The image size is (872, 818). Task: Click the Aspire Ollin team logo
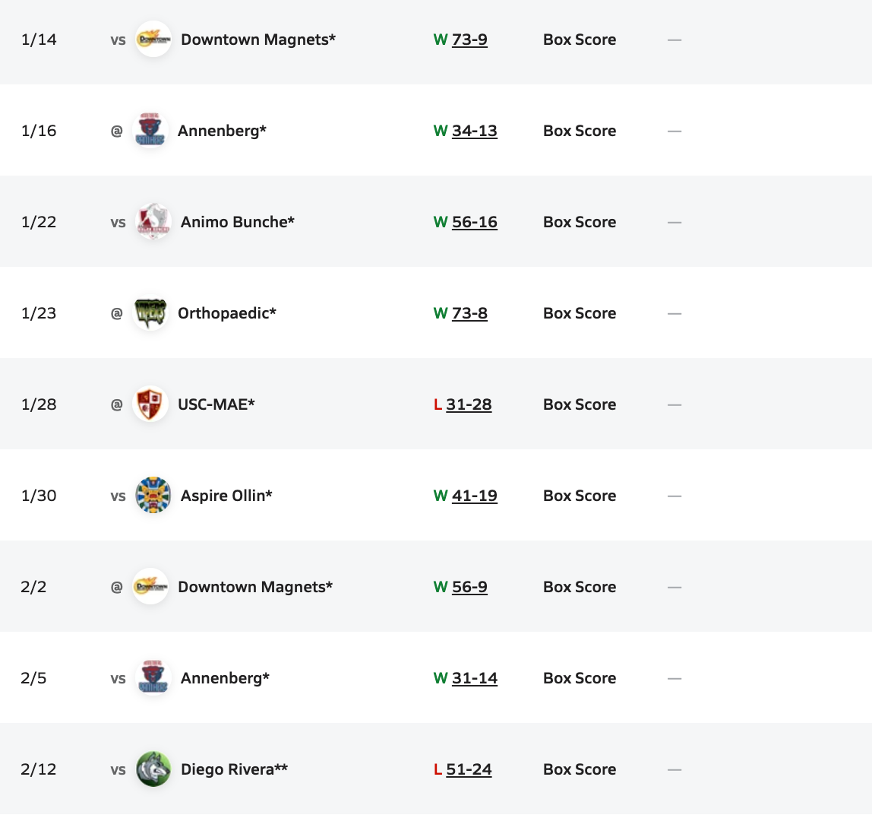tap(153, 496)
